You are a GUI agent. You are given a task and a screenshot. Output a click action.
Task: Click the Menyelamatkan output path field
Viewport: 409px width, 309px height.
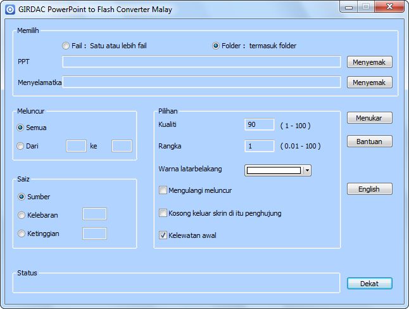click(x=201, y=82)
